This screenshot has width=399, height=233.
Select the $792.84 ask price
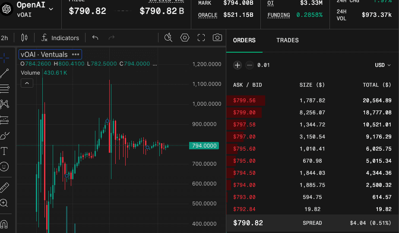(x=244, y=209)
